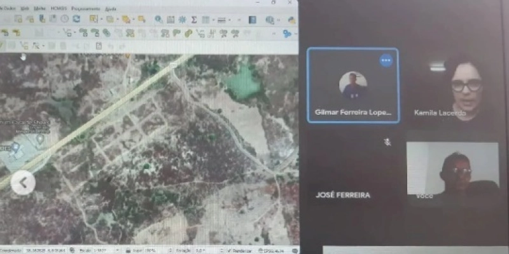509x254 pixels.
Task: Select the Measure Line ruler tool
Action: [221, 20]
